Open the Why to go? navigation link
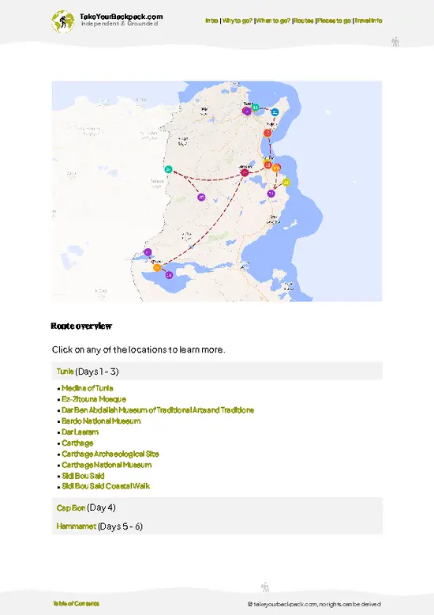This screenshot has height=615, width=434. (238, 21)
